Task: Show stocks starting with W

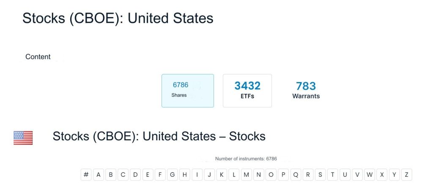Action: (x=370, y=175)
